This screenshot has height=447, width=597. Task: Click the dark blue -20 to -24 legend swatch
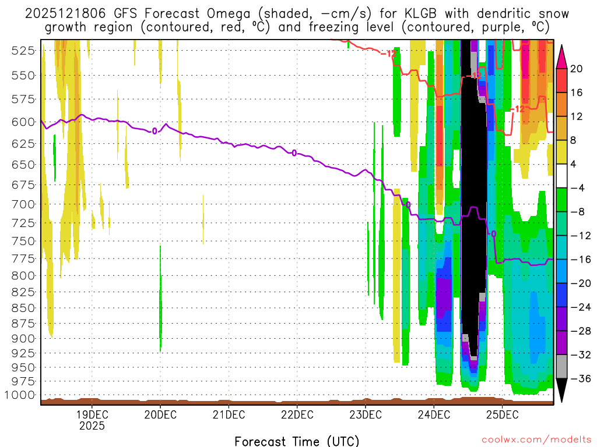coord(561,295)
